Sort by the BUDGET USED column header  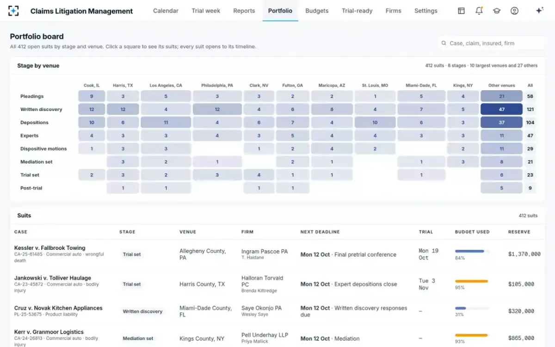tap(472, 232)
